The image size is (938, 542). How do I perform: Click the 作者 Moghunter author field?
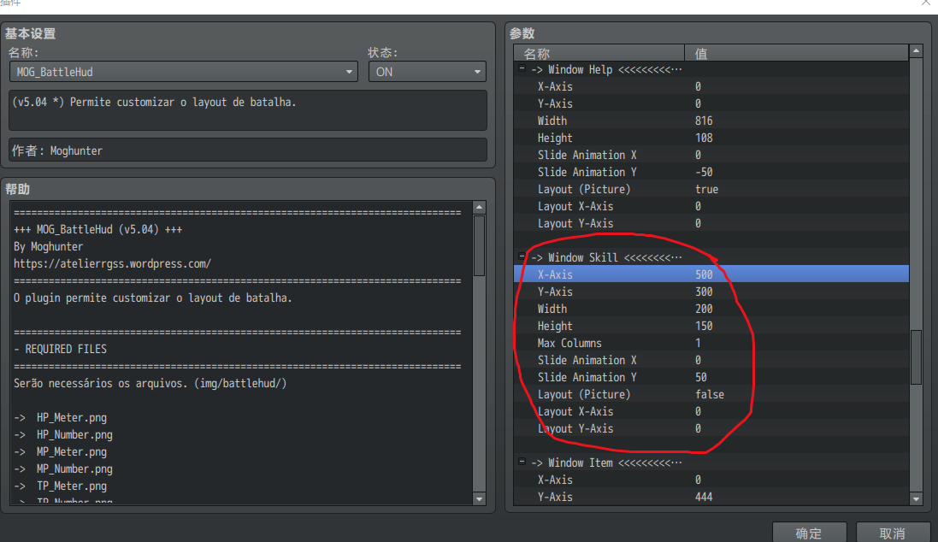click(248, 150)
